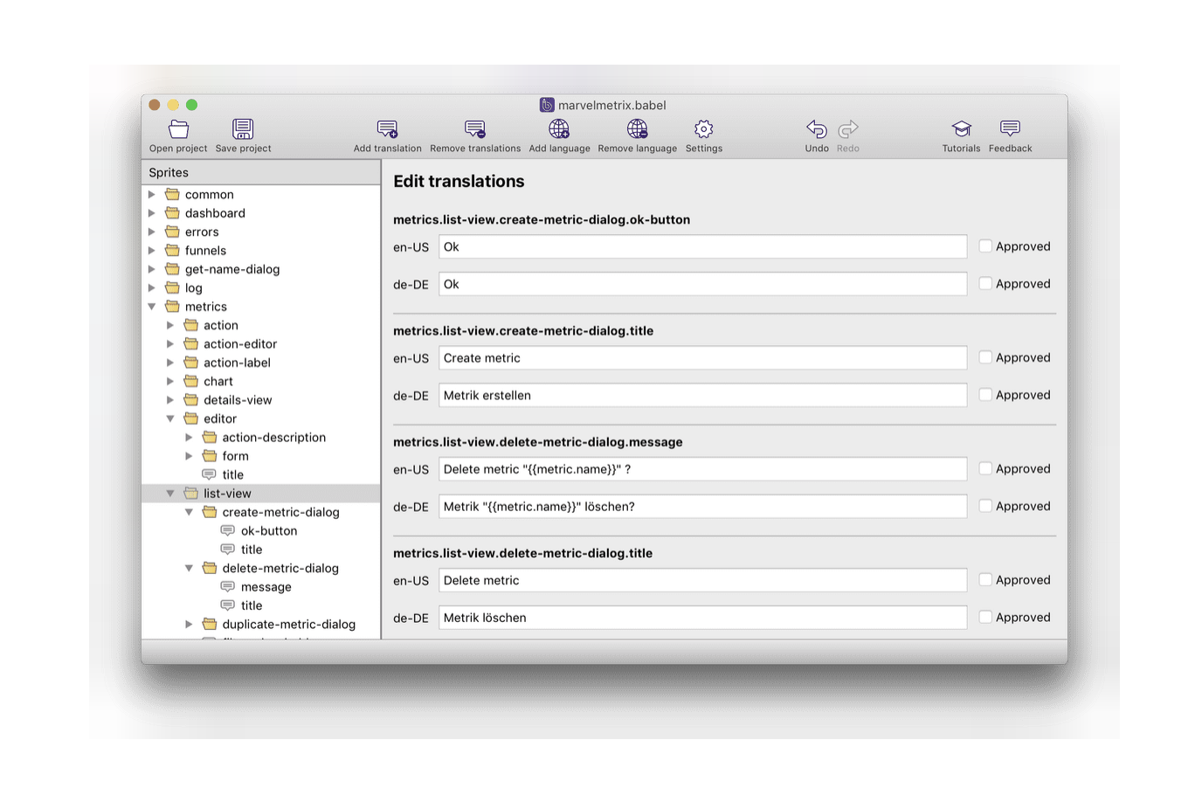Select the list-view tree item
This screenshot has height=809, width=1195.
261,494
